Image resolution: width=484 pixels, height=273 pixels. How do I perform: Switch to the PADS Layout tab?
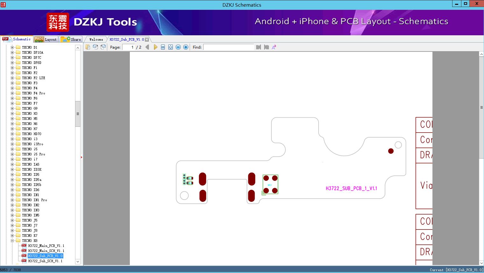[x=46, y=39]
